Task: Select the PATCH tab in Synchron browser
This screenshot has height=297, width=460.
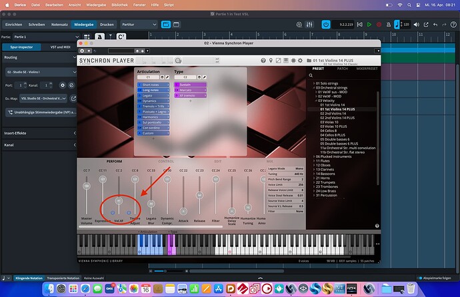Action: pyautogui.click(x=343, y=69)
